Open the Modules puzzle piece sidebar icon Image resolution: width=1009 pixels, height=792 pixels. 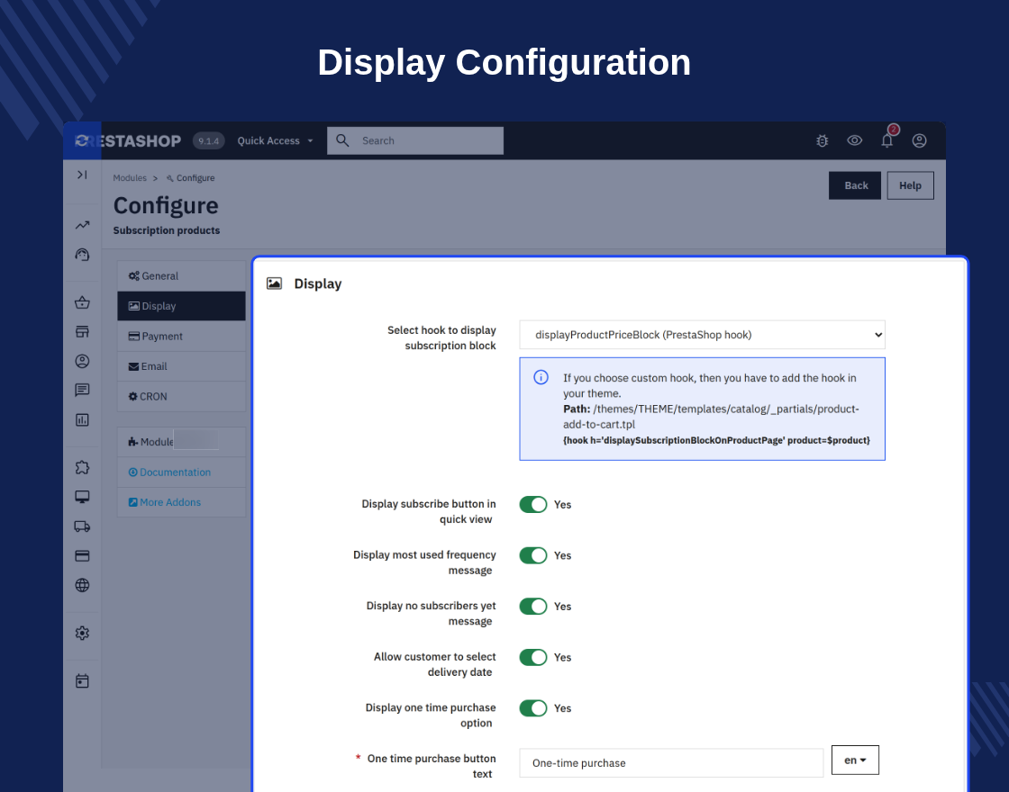coord(82,467)
